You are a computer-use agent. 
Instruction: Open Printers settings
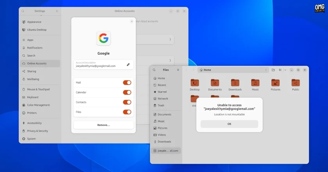(40, 113)
